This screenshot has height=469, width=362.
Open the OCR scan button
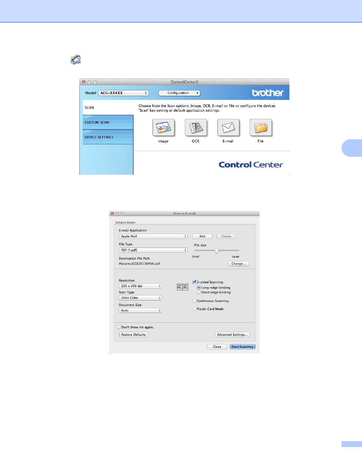point(196,128)
